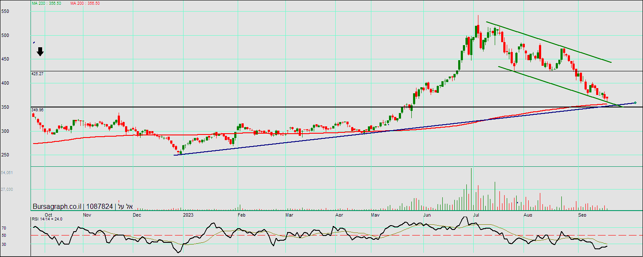Click the 425.27 horizontal level label
The width and height of the screenshot is (643, 257).
(x=37, y=74)
